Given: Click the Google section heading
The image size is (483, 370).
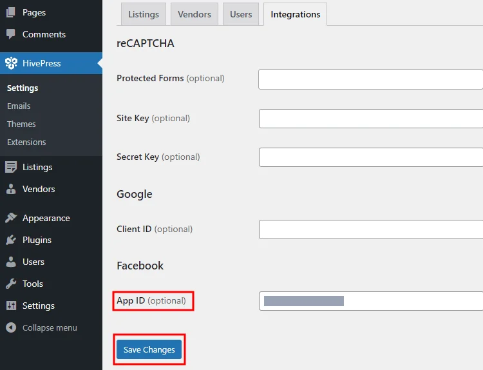Looking at the screenshot, I should click(135, 194).
